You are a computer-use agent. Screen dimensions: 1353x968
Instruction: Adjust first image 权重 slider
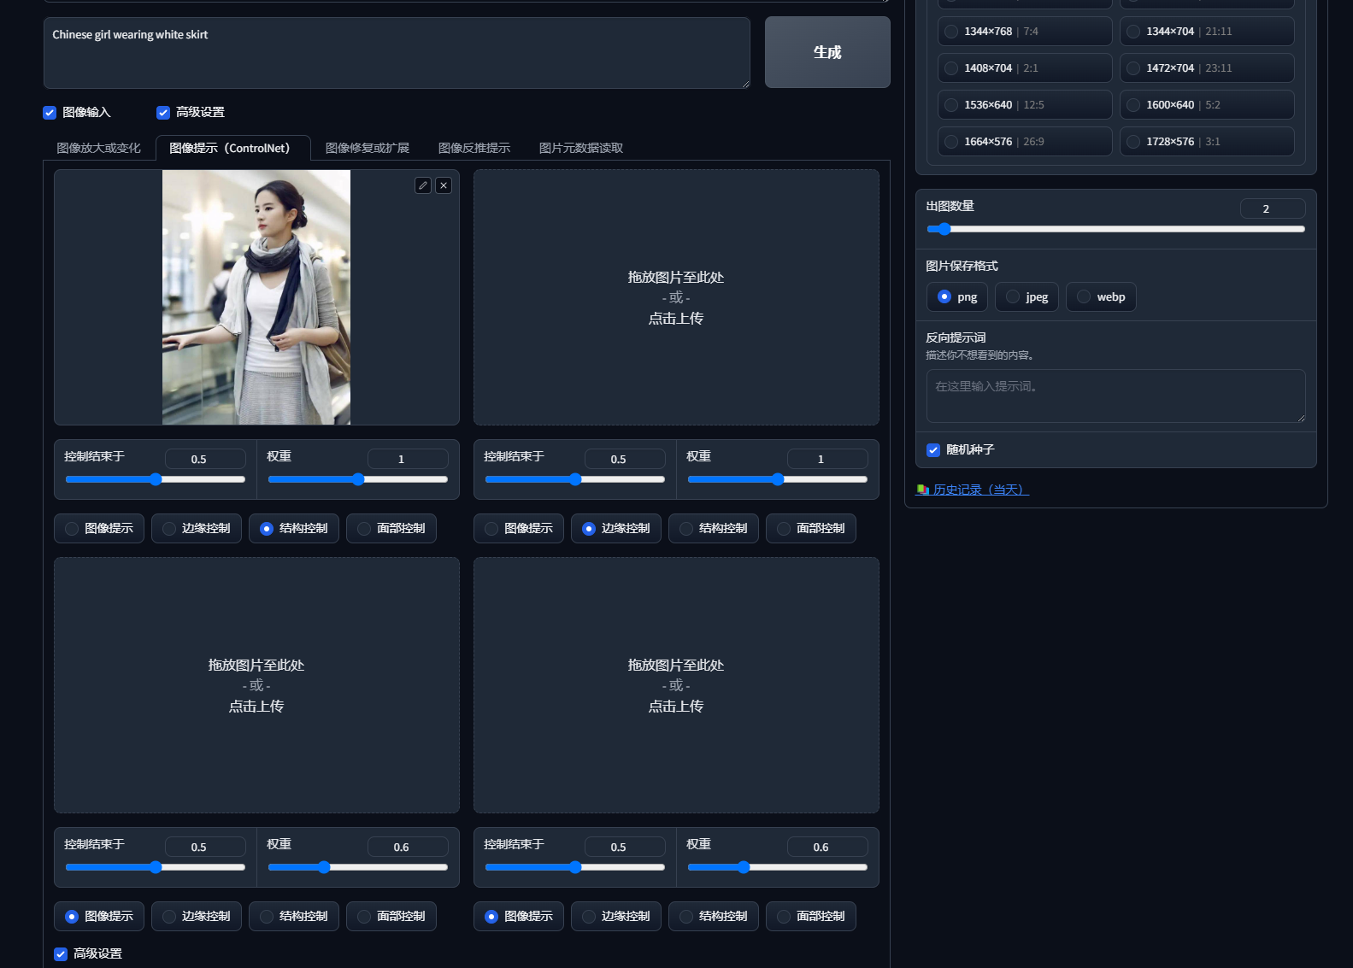[x=358, y=479]
